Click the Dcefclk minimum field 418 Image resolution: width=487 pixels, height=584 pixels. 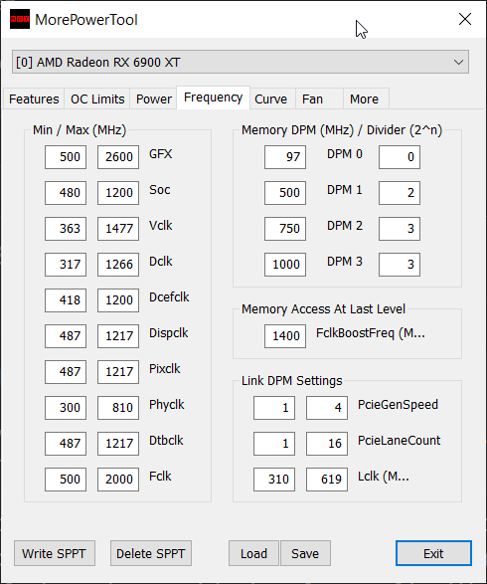(66, 299)
